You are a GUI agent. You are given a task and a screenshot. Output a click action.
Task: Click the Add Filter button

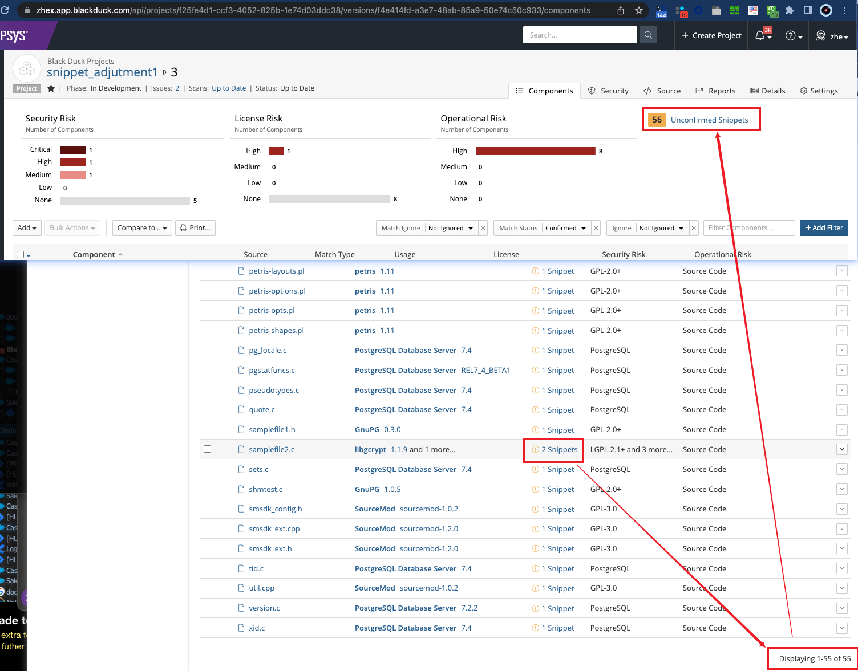tap(824, 228)
